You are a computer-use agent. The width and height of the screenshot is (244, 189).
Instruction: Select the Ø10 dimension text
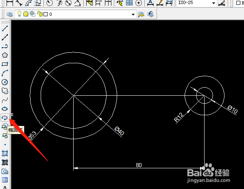pos(233,110)
